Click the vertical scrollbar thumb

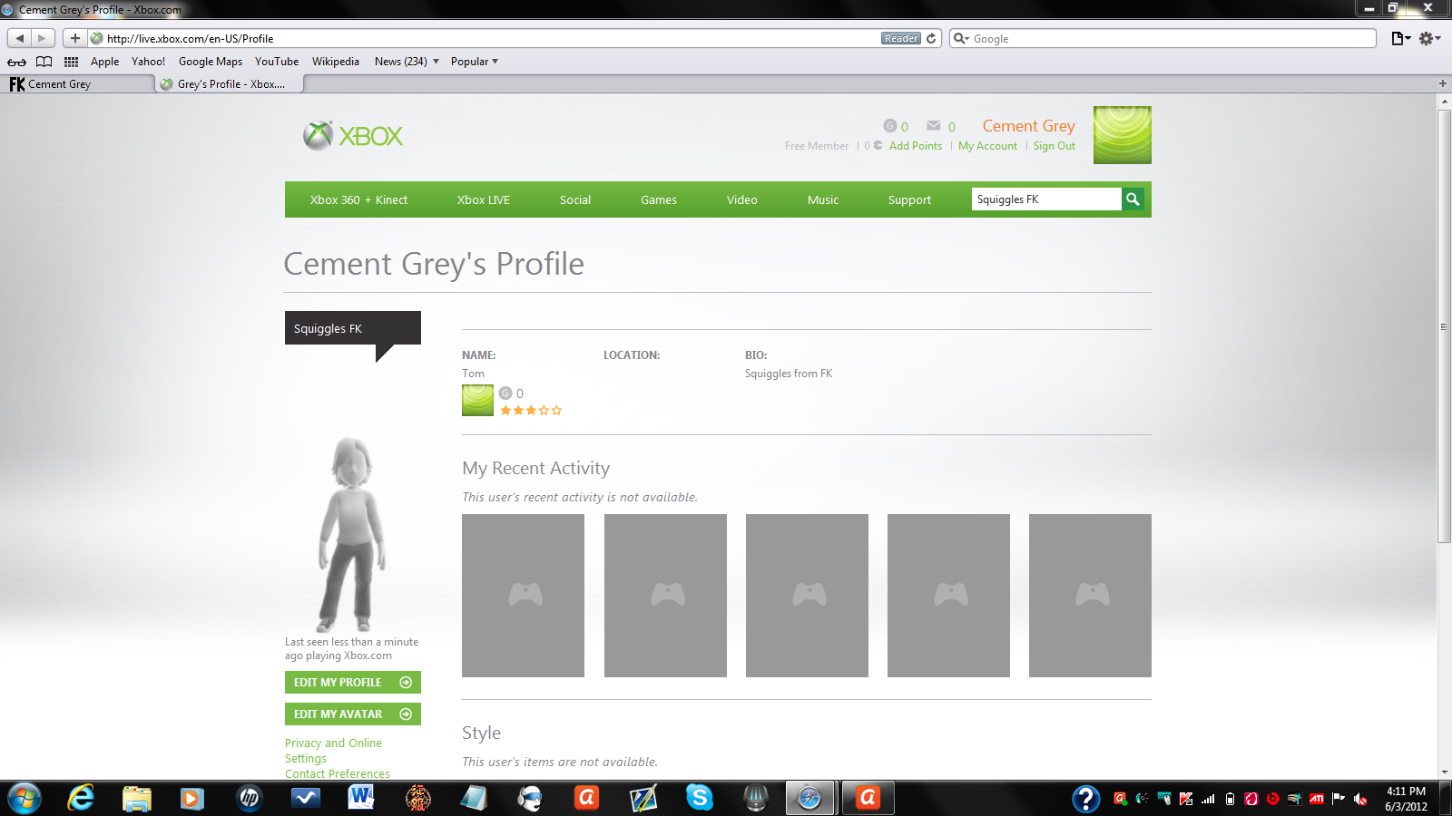pos(1444,326)
